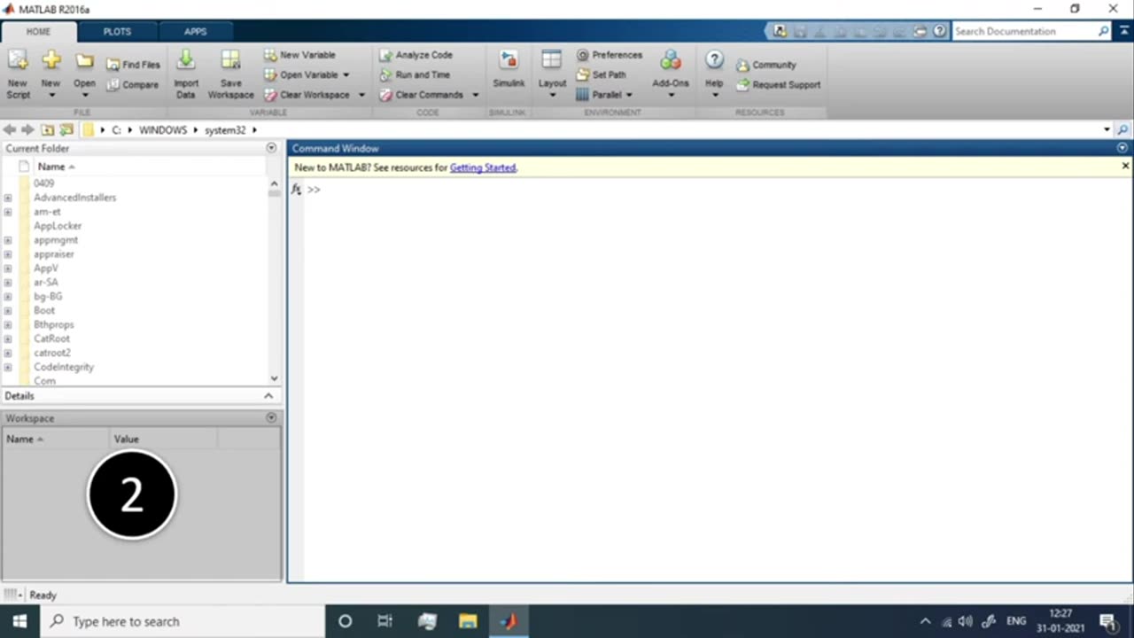Create a New Variable
Image resolution: width=1134 pixels, height=638 pixels.
(x=299, y=55)
